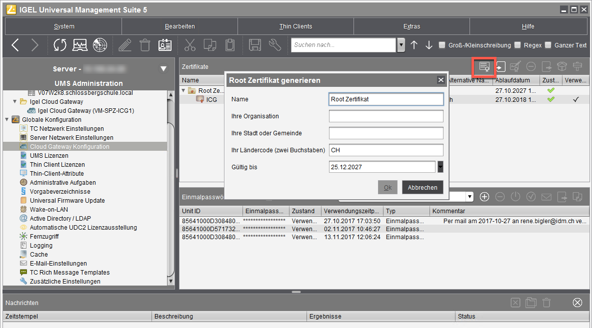Click the envelope mail icon in Einmalpasswort panel
Image resolution: width=592 pixels, height=328 pixels.
point(546,197)
